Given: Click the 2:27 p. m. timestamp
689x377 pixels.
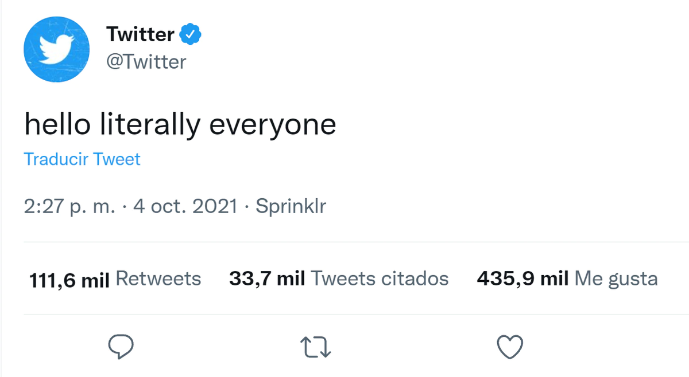Looking at the screenshot, I should click(69, 206).
